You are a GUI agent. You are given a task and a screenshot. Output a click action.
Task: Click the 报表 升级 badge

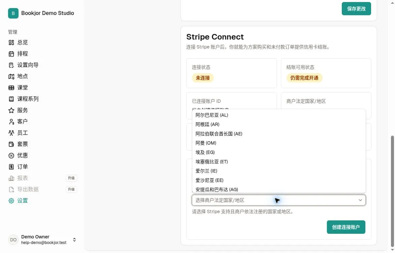[x=71, y=178]
